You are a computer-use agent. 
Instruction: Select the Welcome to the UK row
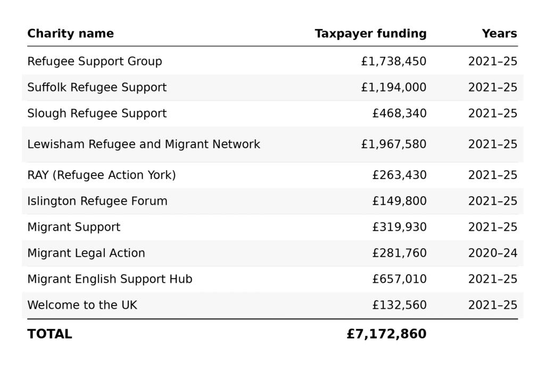(x=272, y=305)
